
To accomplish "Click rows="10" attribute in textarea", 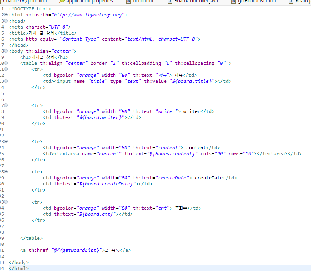I will [241, 154].
